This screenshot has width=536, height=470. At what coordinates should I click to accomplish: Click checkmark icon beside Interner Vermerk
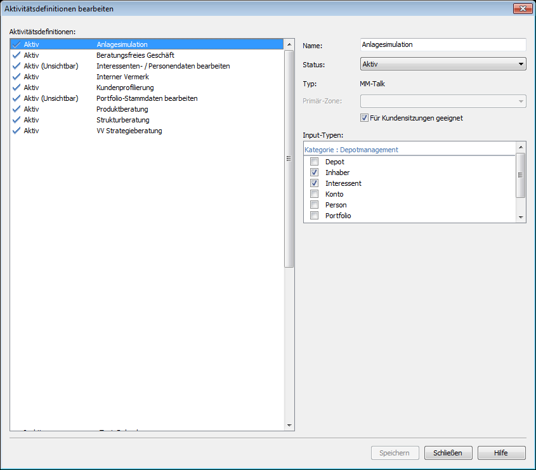coord(16,77)
